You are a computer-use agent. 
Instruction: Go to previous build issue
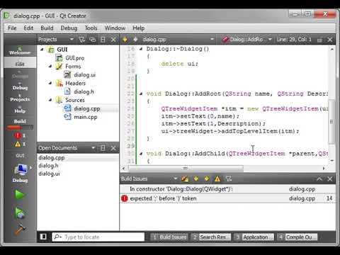pyautogui.click(x=196, y=178)
